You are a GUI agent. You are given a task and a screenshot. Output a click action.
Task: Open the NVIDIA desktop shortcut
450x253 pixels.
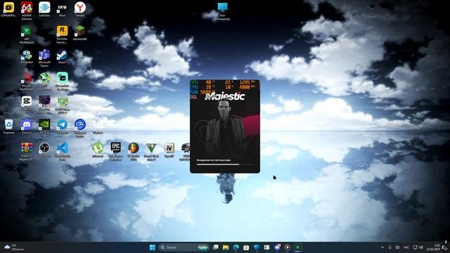tap(44, 126)
